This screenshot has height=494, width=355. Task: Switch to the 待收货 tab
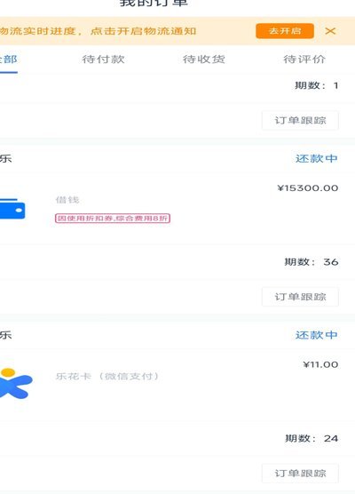pos(204,60)
